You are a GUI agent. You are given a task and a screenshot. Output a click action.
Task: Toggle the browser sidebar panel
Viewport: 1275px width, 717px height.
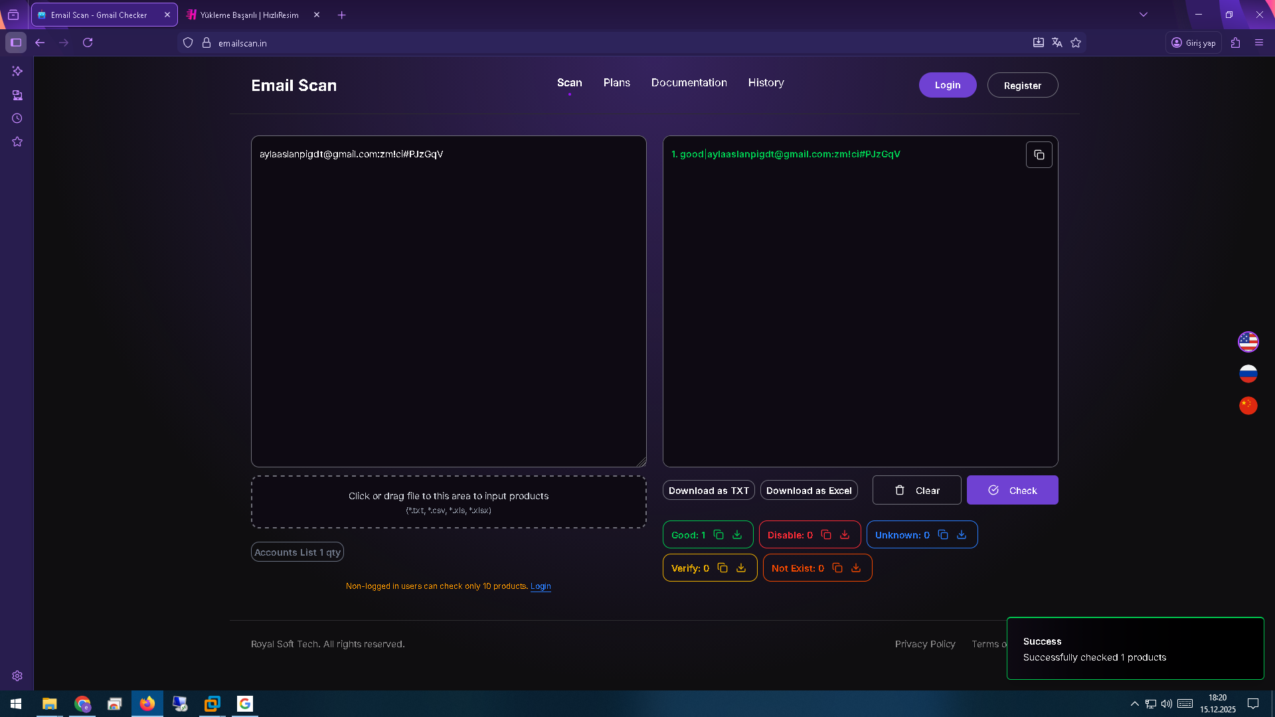coord(16,42)
